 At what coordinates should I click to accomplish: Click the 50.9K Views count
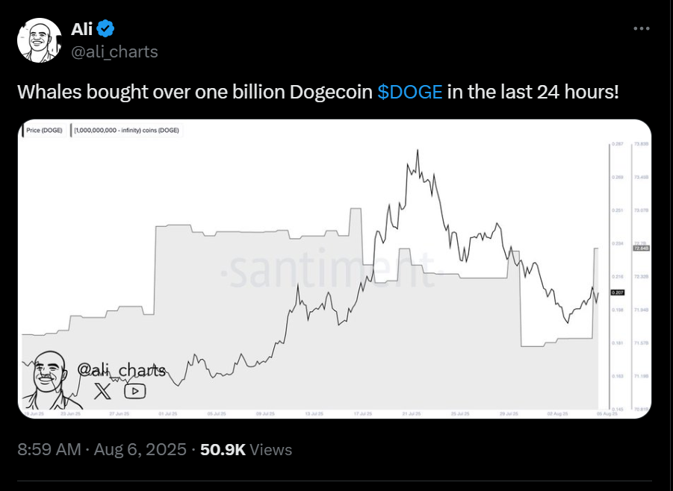click(x=246, y=449)
